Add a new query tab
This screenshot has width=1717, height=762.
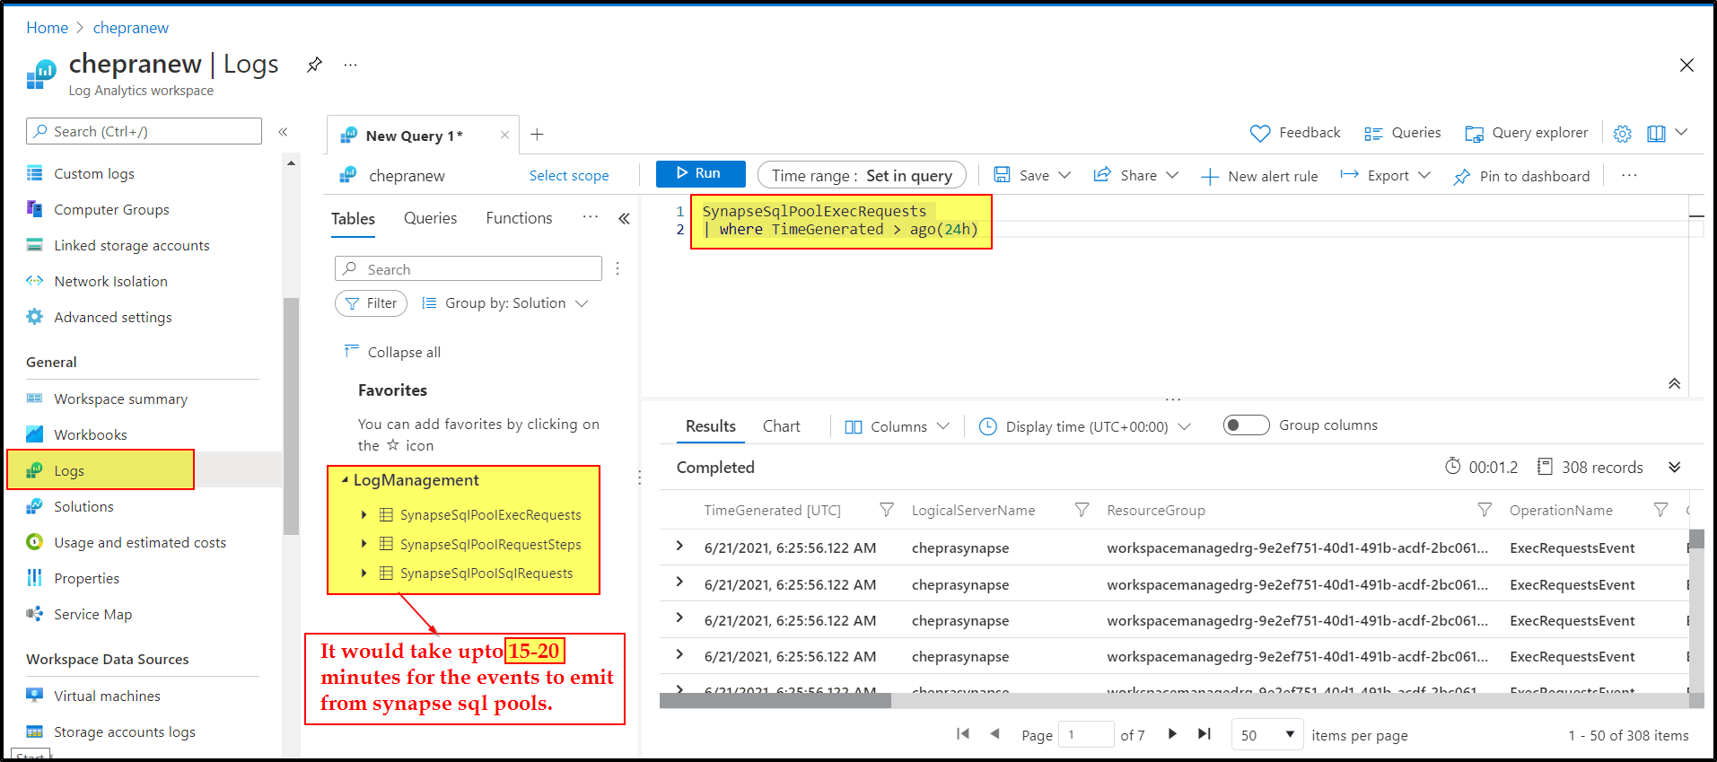[x=537, y=135]
